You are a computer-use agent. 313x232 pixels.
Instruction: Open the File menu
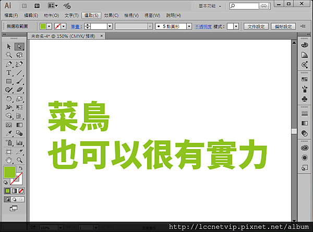pos(11,15)
